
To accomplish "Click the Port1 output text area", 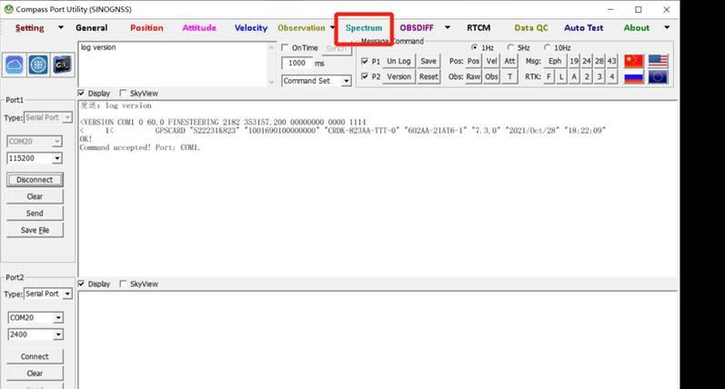I will (x=378, y=188).
